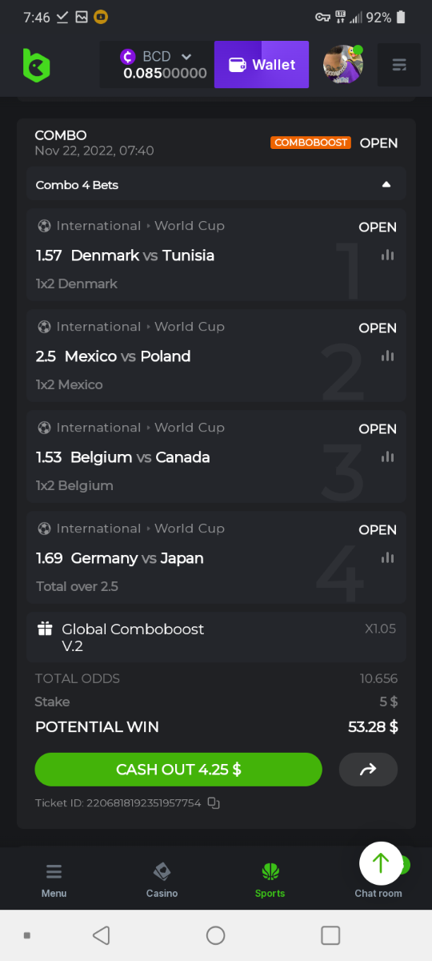Switch to the Casino tab
The width and height of the screenshot is (432, 961).
(x=162, y=880)
